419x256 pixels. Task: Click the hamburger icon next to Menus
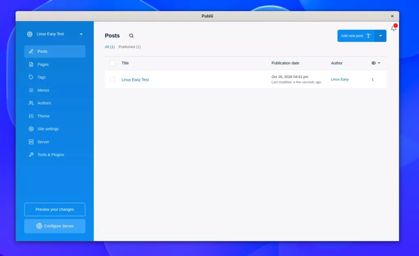pos(31,90)
